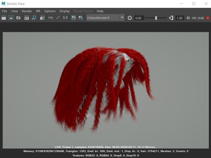Open the File menu
The width and height of the screenshot is (211, 158).
tap(5, 11)
